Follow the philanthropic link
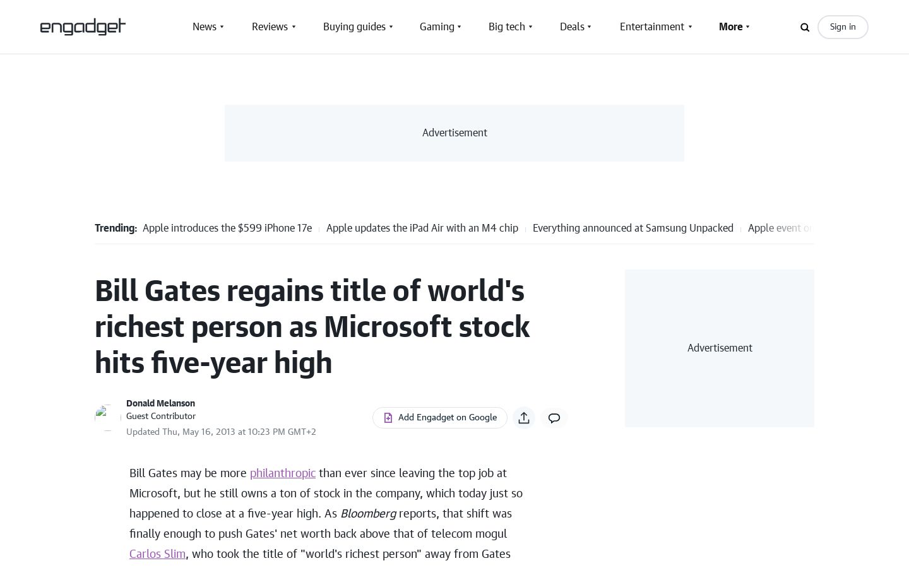 283,473
